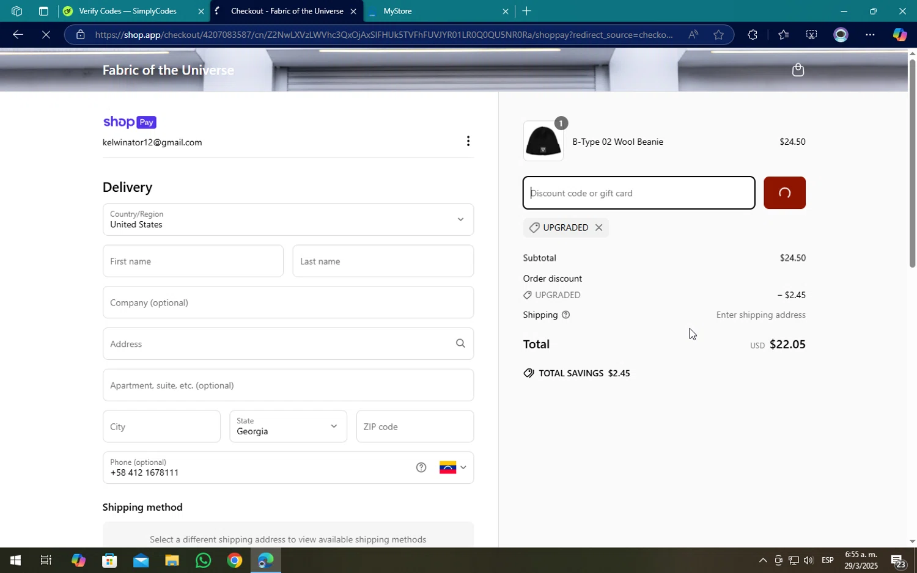
Task: Add this page to favorites star
Action: point(719,35)
